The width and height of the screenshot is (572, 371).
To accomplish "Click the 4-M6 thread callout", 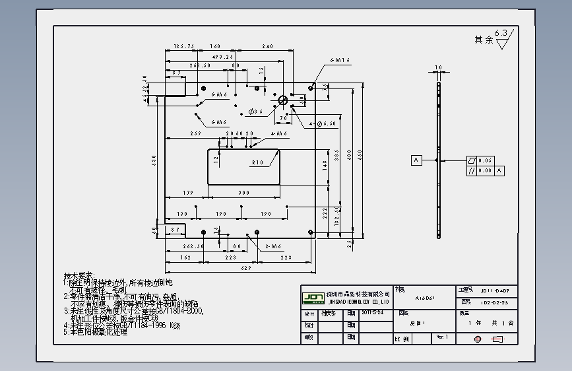I will [279, 133].
